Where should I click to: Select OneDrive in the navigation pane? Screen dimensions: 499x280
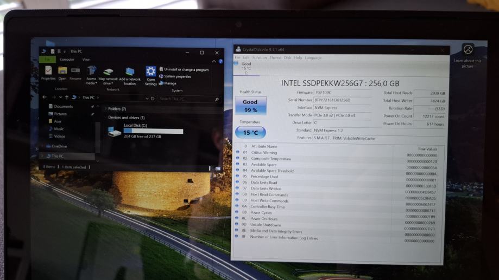[x=56, y=146]
